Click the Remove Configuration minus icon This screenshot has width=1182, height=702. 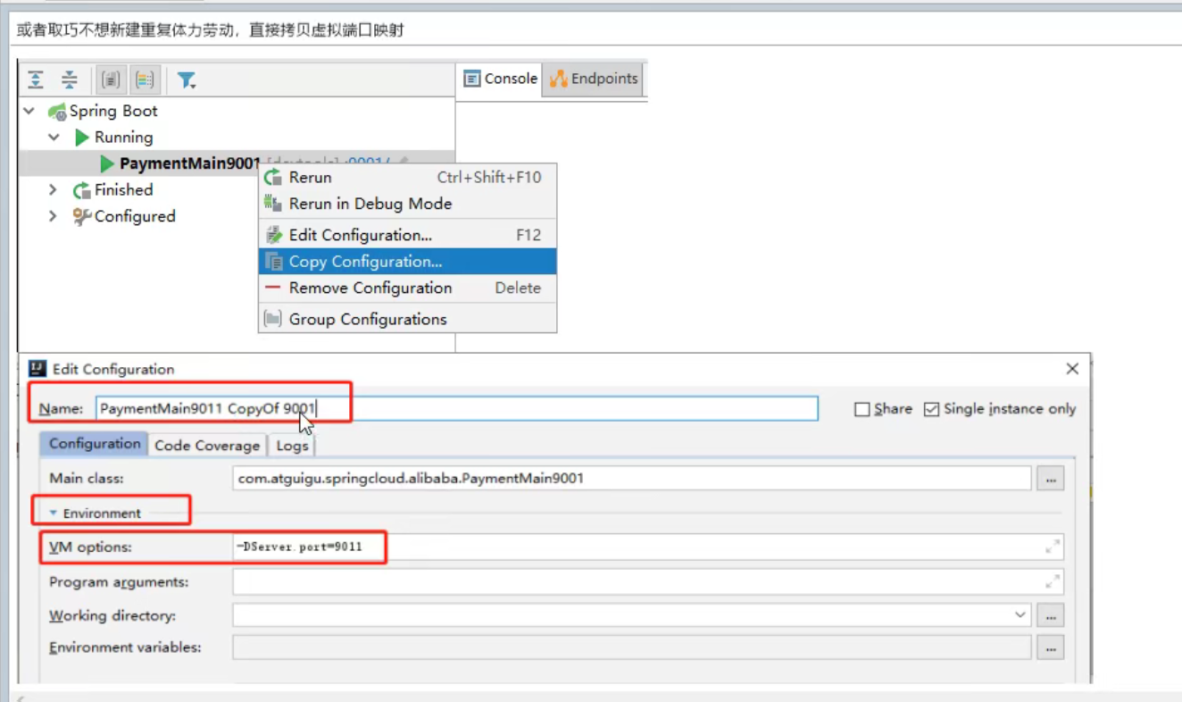[x=273, y=288]
